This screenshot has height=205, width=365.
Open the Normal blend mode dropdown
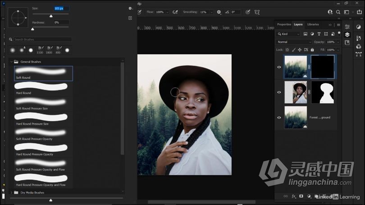coord(294,42)
